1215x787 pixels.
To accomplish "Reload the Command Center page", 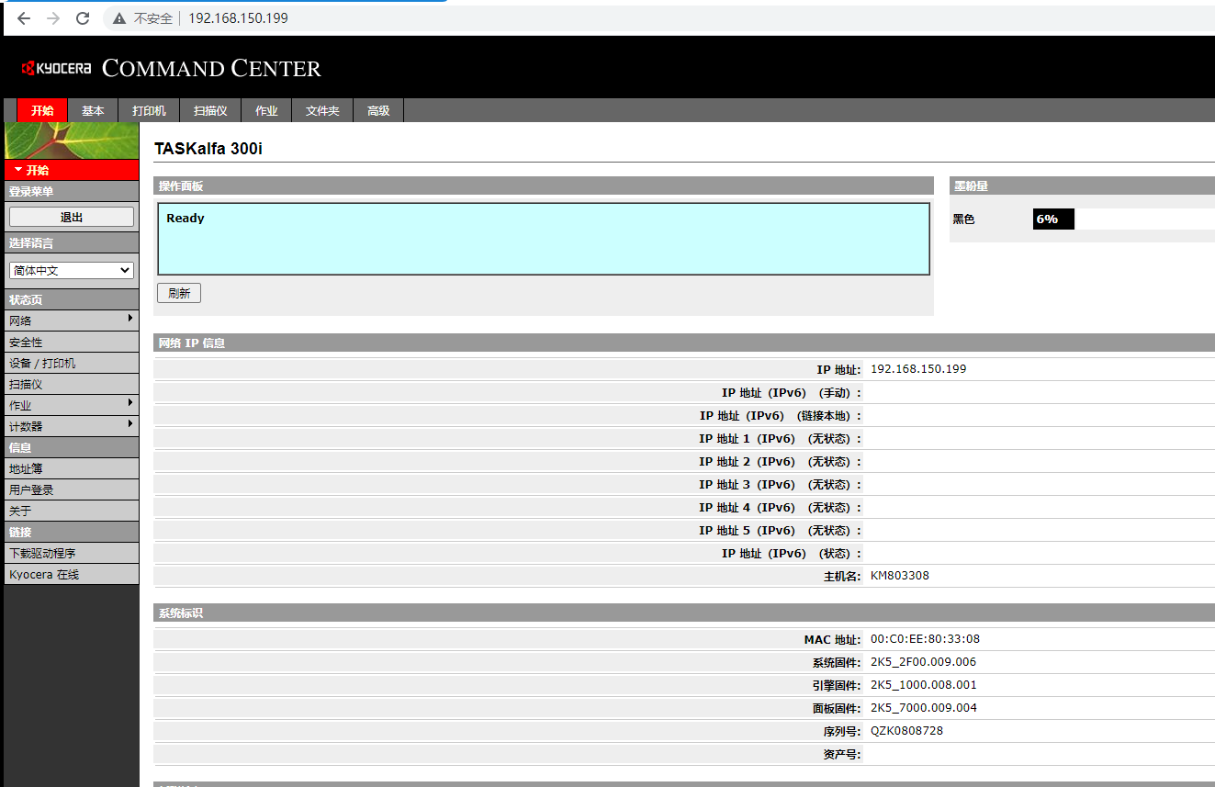I will click(x=83, y=18).
